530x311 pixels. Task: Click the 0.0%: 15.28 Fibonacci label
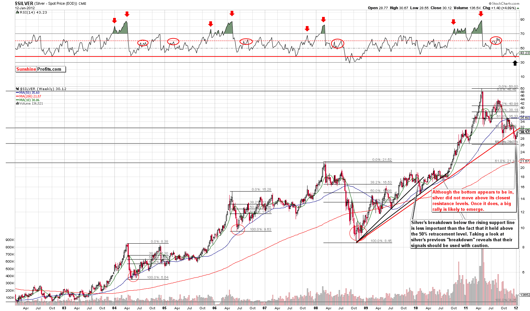pos(261,190)
